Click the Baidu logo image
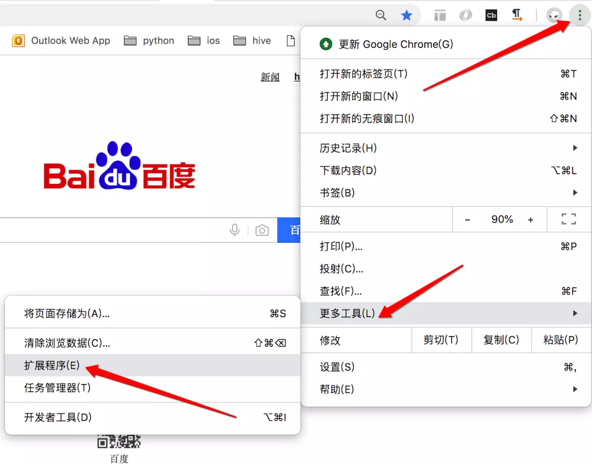Image resolution: width=592 pixels, height=465 pixels. pos(119,166)
